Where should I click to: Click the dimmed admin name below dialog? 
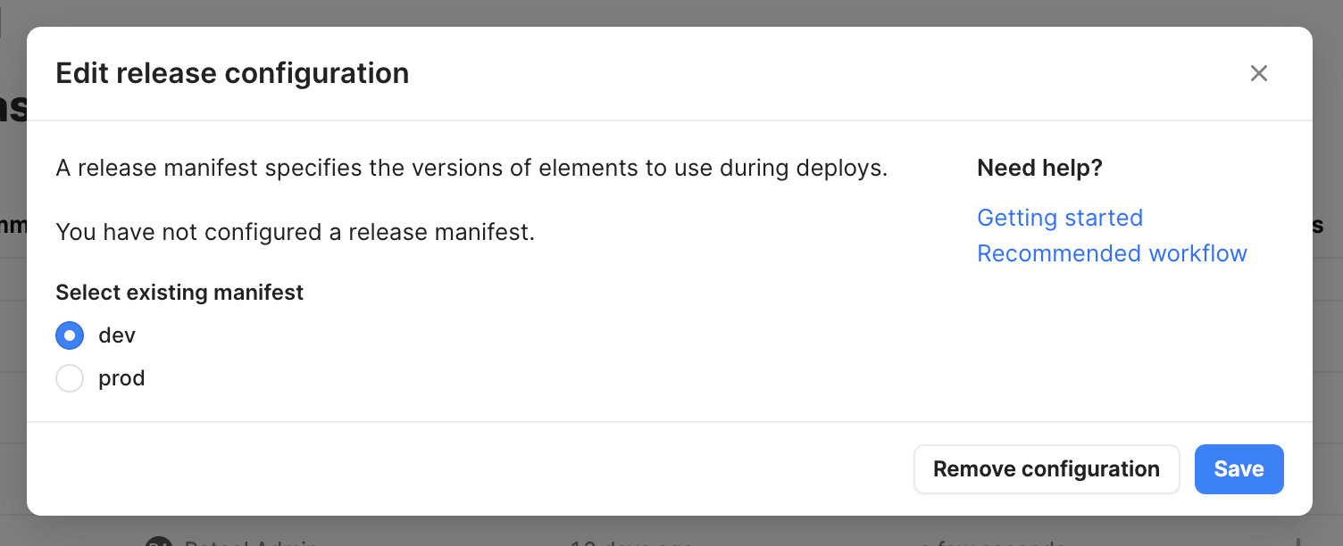coord(250,542)
